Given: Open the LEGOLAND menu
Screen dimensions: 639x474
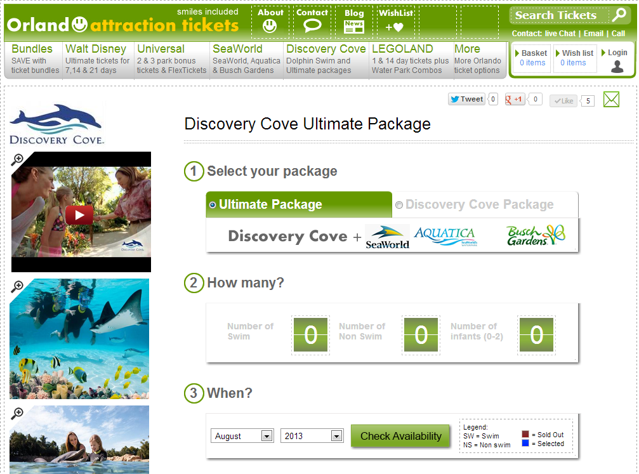Looking at the screenshot, I should click(x=410, y=59).
